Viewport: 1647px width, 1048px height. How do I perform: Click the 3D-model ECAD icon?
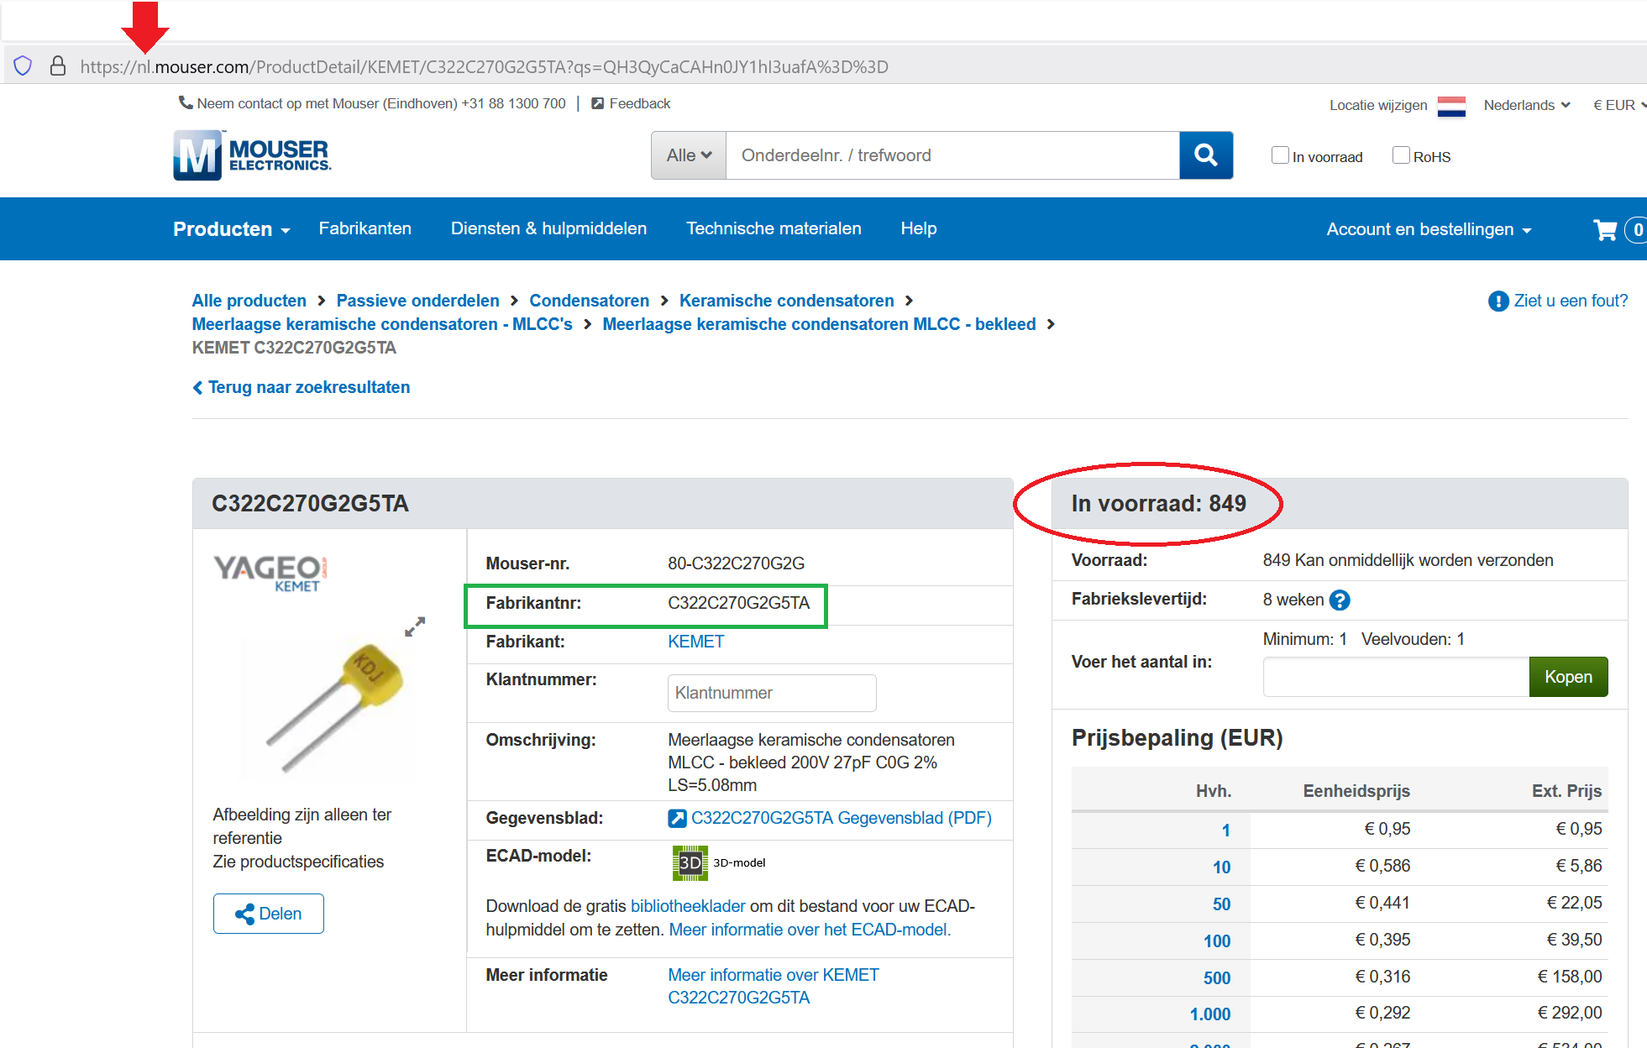[x=690, y=862]
